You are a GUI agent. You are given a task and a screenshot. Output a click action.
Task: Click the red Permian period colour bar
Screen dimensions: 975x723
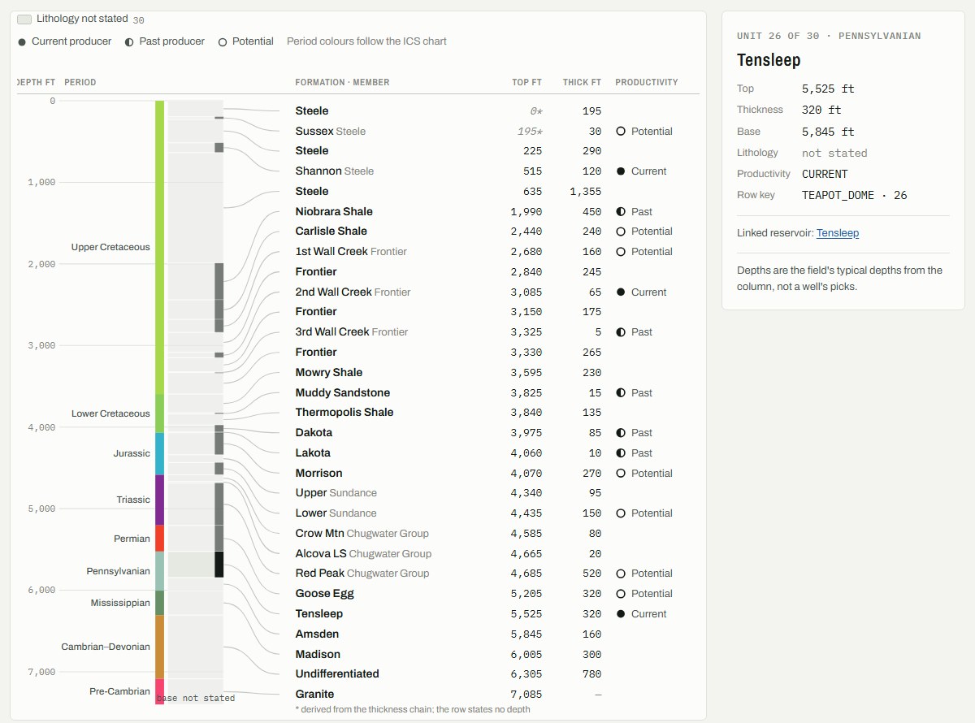pyautogui.click(x=159, y=538)
